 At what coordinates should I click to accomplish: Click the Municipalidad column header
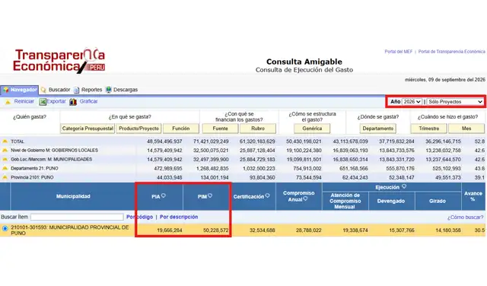click(73, 196)
